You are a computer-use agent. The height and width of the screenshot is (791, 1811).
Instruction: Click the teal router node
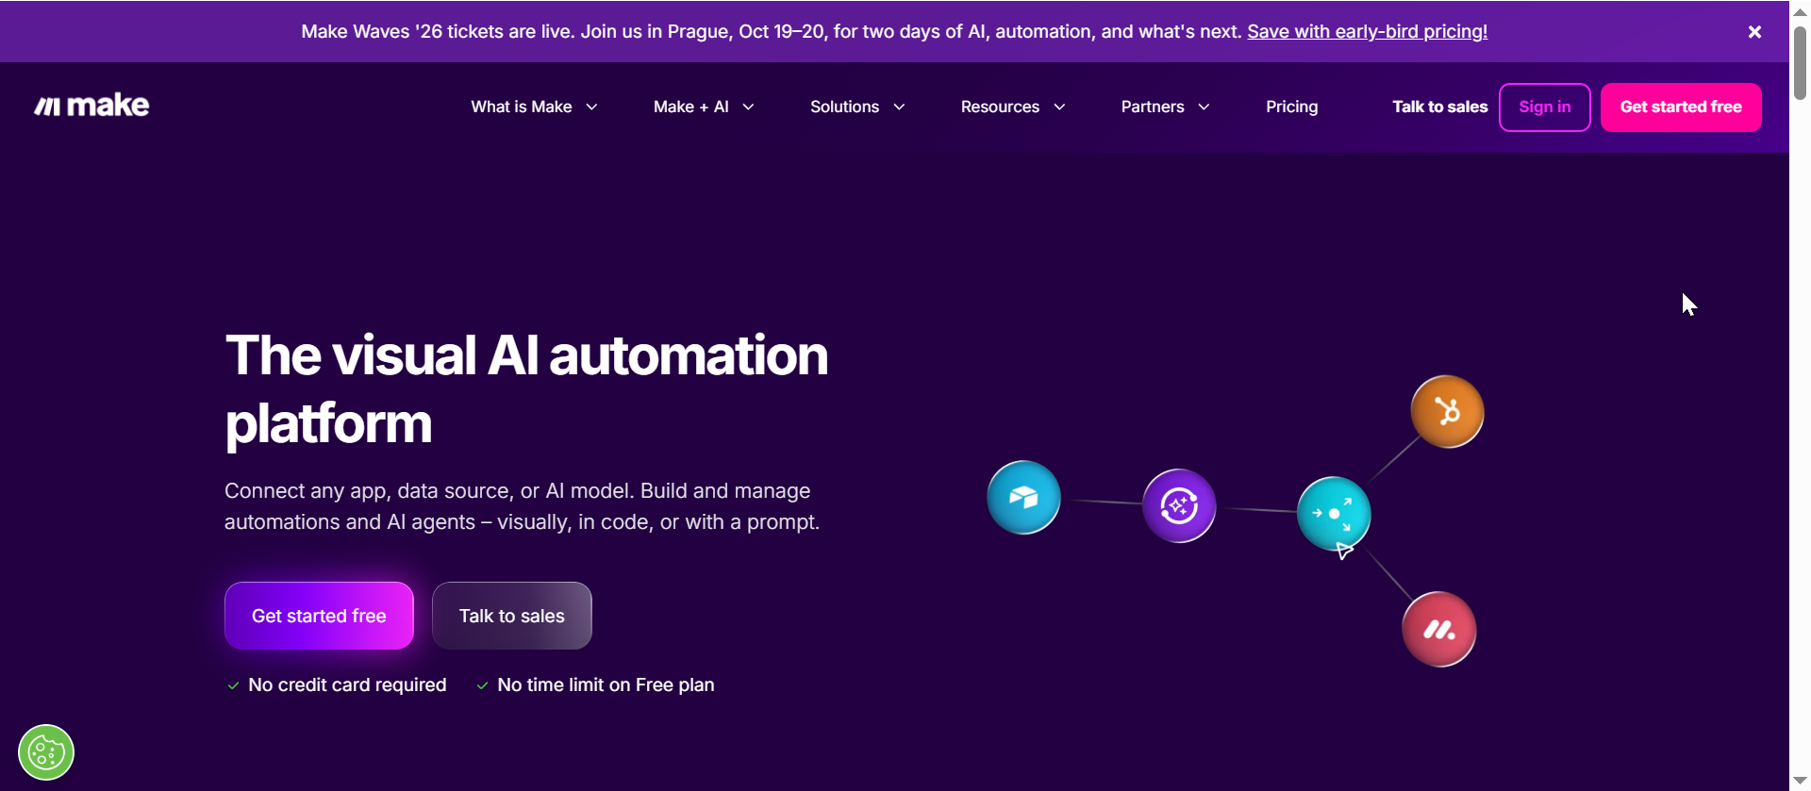pos(1334,514)
